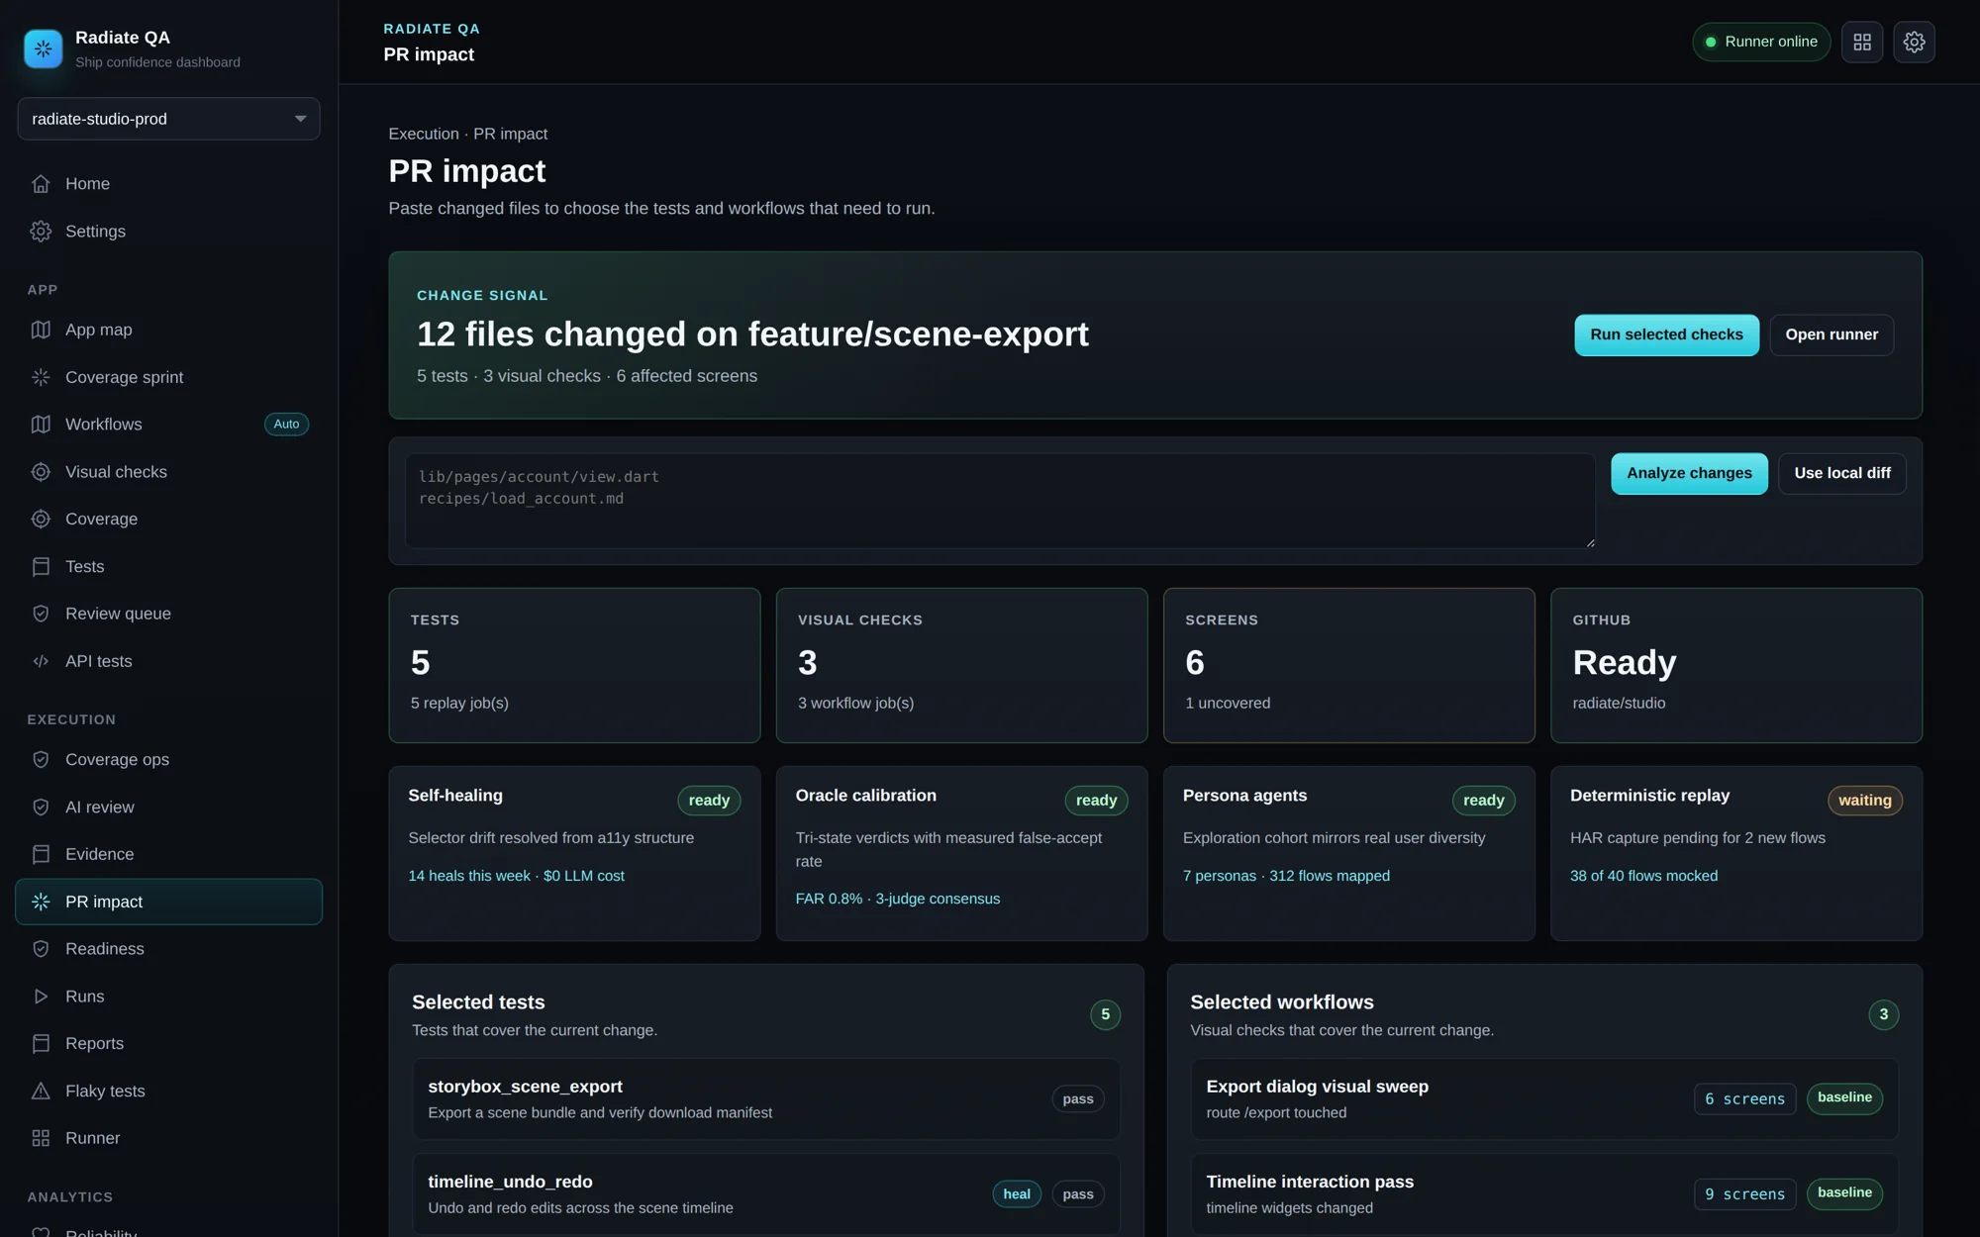1980x1237 pixels.
Task: Open the Visual checks summary card
Action: (x=961, y=665)
